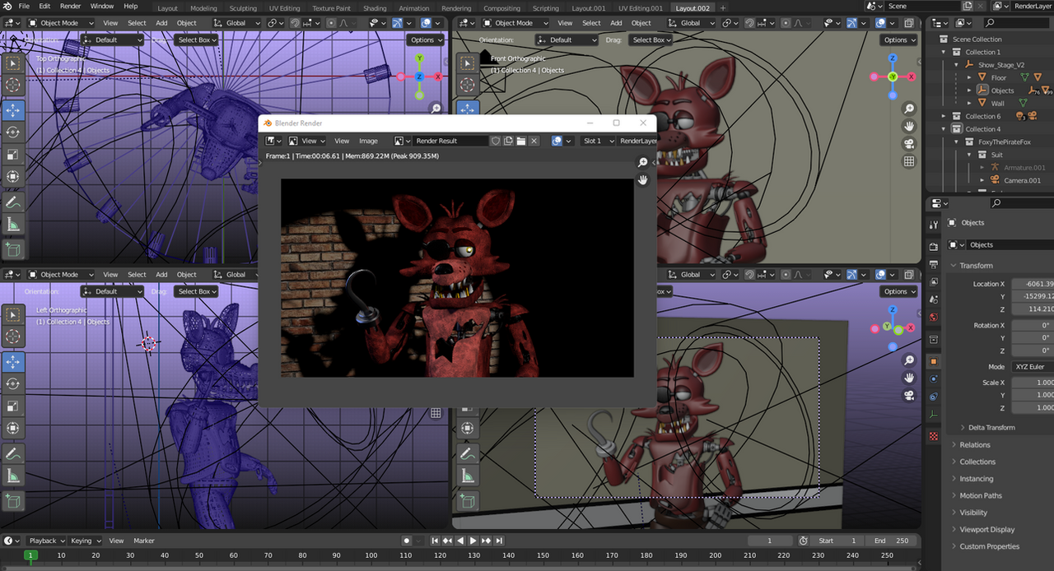
Task: Open the Marker menu in the timeline
Action: tap(144, 541)
